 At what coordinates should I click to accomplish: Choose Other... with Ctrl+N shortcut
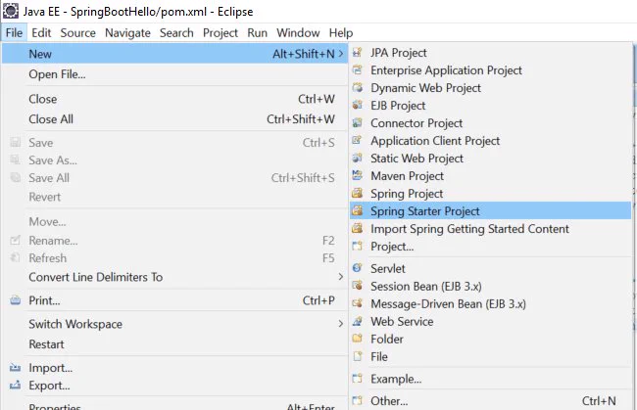(x=490, y=400)
